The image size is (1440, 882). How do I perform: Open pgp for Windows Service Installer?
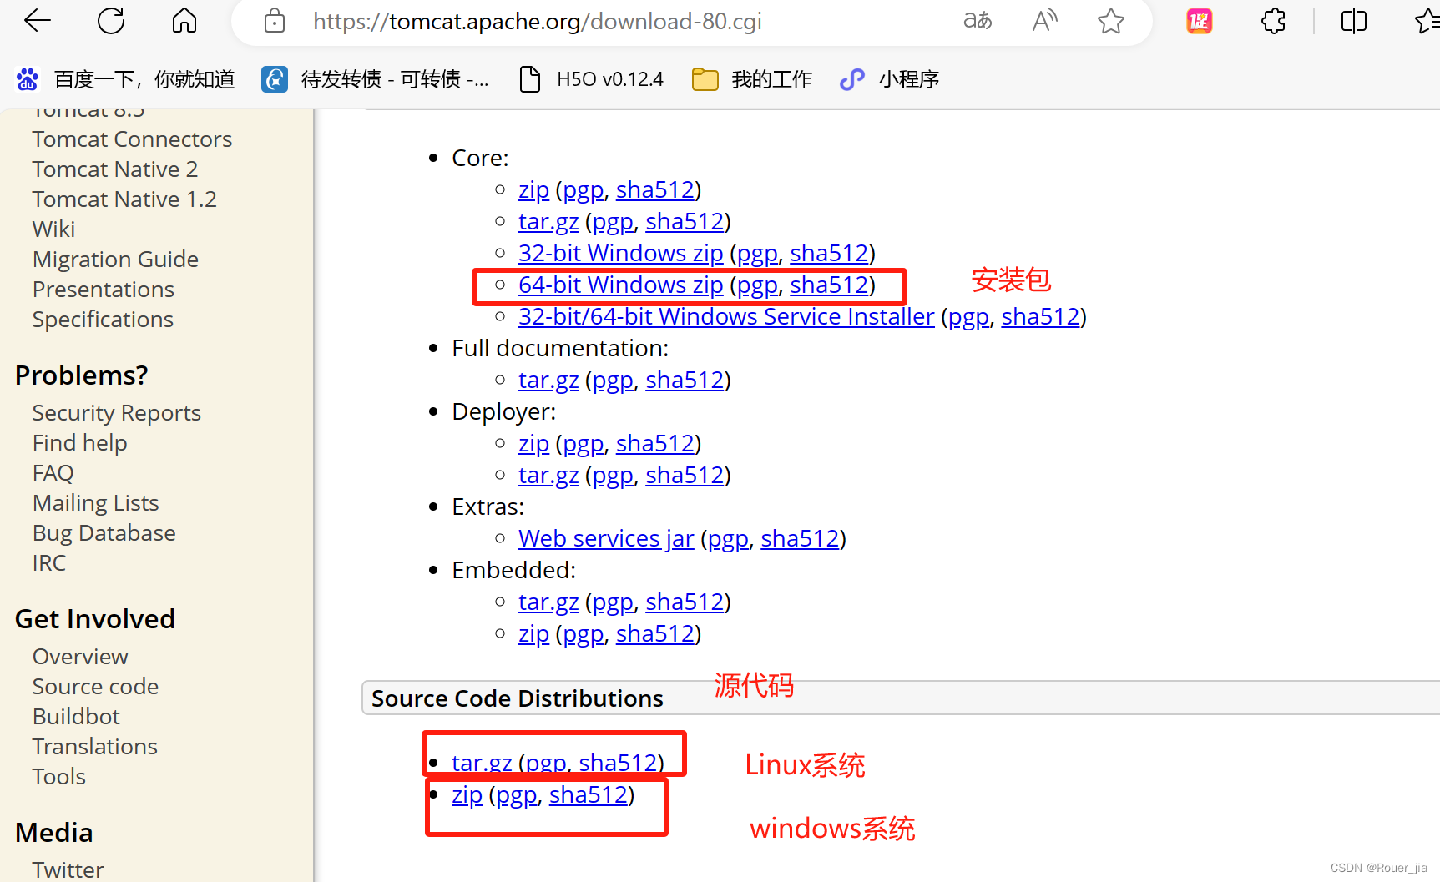[x=968, y=317]
